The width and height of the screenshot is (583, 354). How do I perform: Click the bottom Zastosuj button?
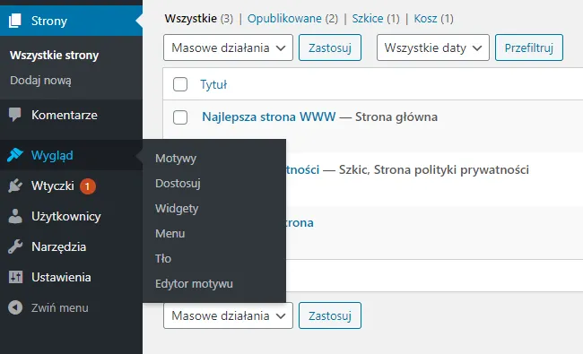(x=330, y=315)
